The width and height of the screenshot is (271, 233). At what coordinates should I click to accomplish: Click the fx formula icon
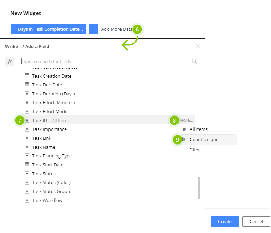tap(10, 61)
